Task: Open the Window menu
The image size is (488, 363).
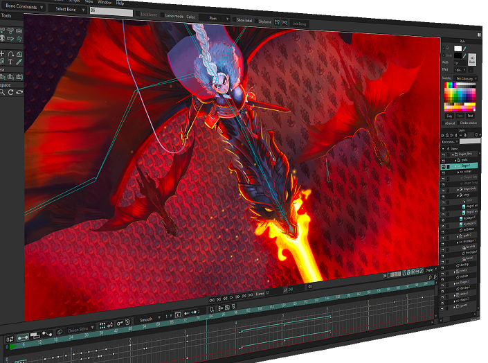Action: point(105,2)
